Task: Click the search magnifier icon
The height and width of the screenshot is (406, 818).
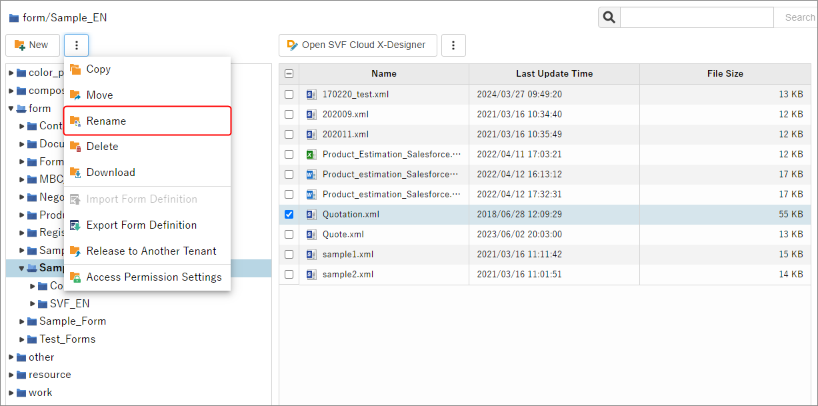Action: (x=609, y=17)
